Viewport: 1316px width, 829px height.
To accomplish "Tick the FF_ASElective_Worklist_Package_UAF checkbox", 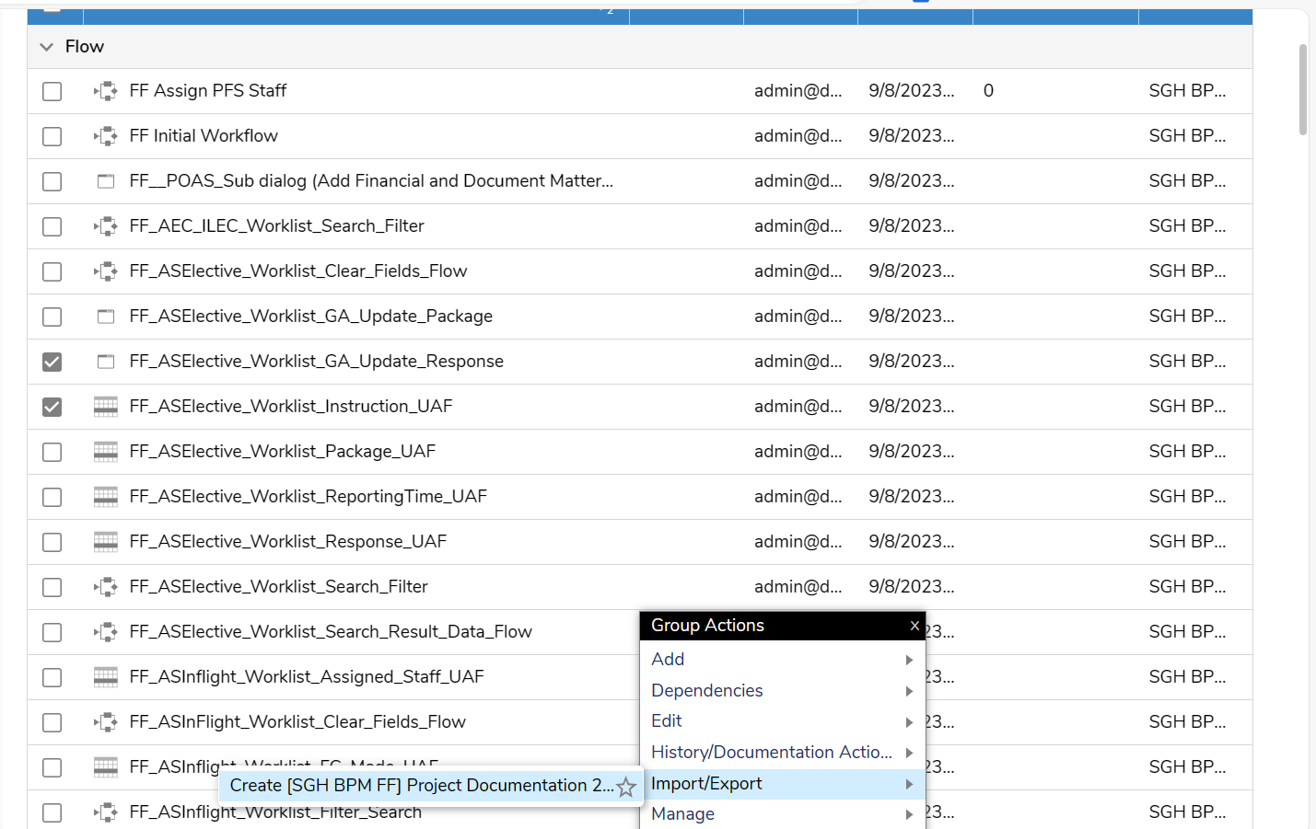I will point(52,452).
